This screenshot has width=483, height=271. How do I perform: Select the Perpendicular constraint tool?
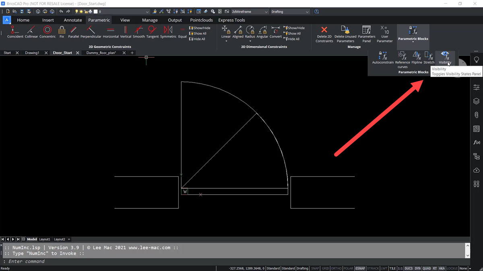tap(91, 31)
